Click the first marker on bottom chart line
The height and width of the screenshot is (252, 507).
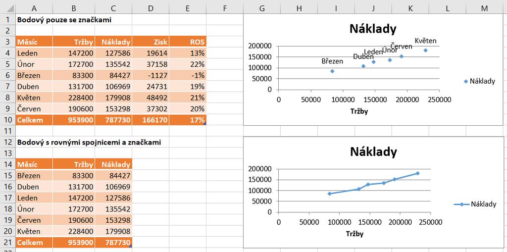click(329, 194)
